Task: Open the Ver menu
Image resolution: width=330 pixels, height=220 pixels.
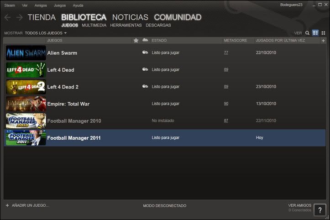Action: 25,5
